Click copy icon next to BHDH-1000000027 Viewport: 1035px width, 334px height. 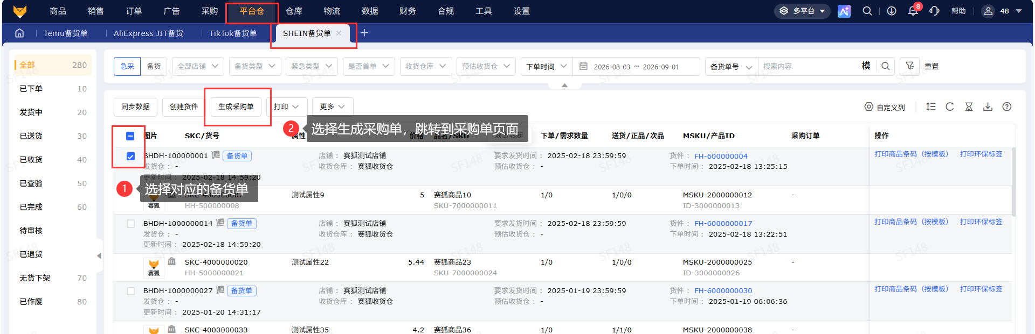click(x=220, y=289)
